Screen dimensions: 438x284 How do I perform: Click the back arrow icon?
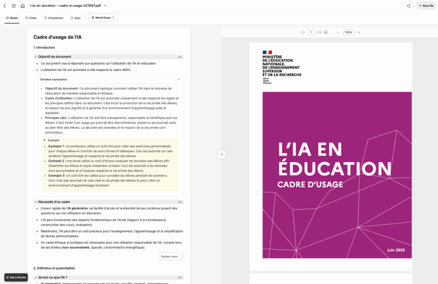(5, 6)
